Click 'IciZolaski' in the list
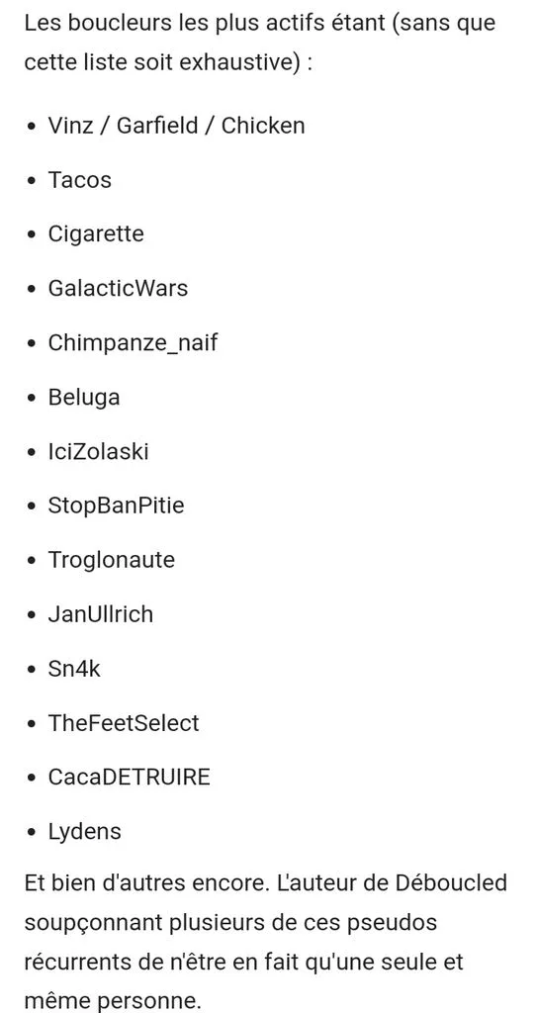 (98, 451)
